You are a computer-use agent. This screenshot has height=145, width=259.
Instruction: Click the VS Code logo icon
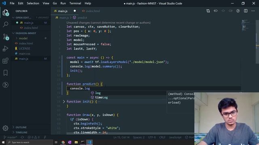4,3
